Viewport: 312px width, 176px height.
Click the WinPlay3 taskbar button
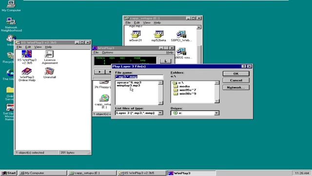(x=191, y=173)
